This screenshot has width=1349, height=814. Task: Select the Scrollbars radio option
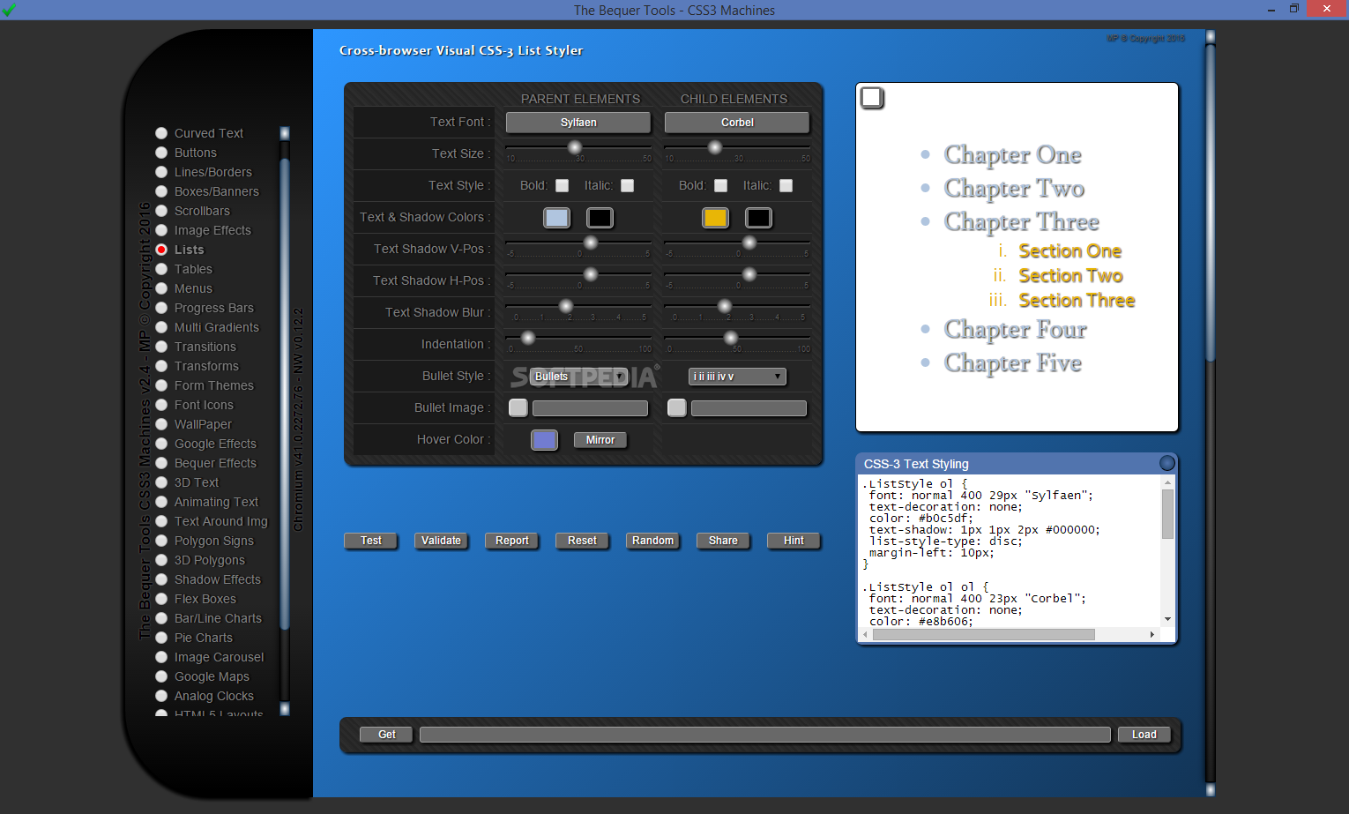(x=161, y=211)
